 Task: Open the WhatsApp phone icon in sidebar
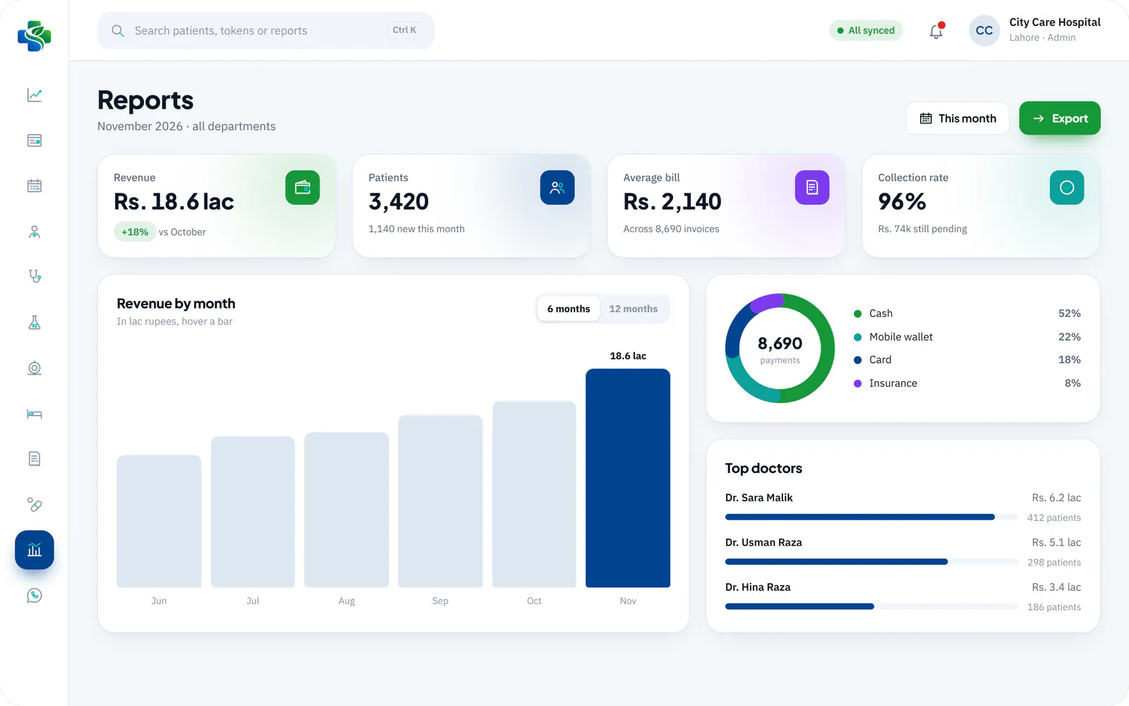[x=35, y=596]
